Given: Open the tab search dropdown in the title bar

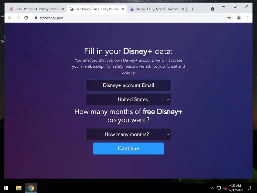Looking at the screenshot, I should [x=212, y=9].
